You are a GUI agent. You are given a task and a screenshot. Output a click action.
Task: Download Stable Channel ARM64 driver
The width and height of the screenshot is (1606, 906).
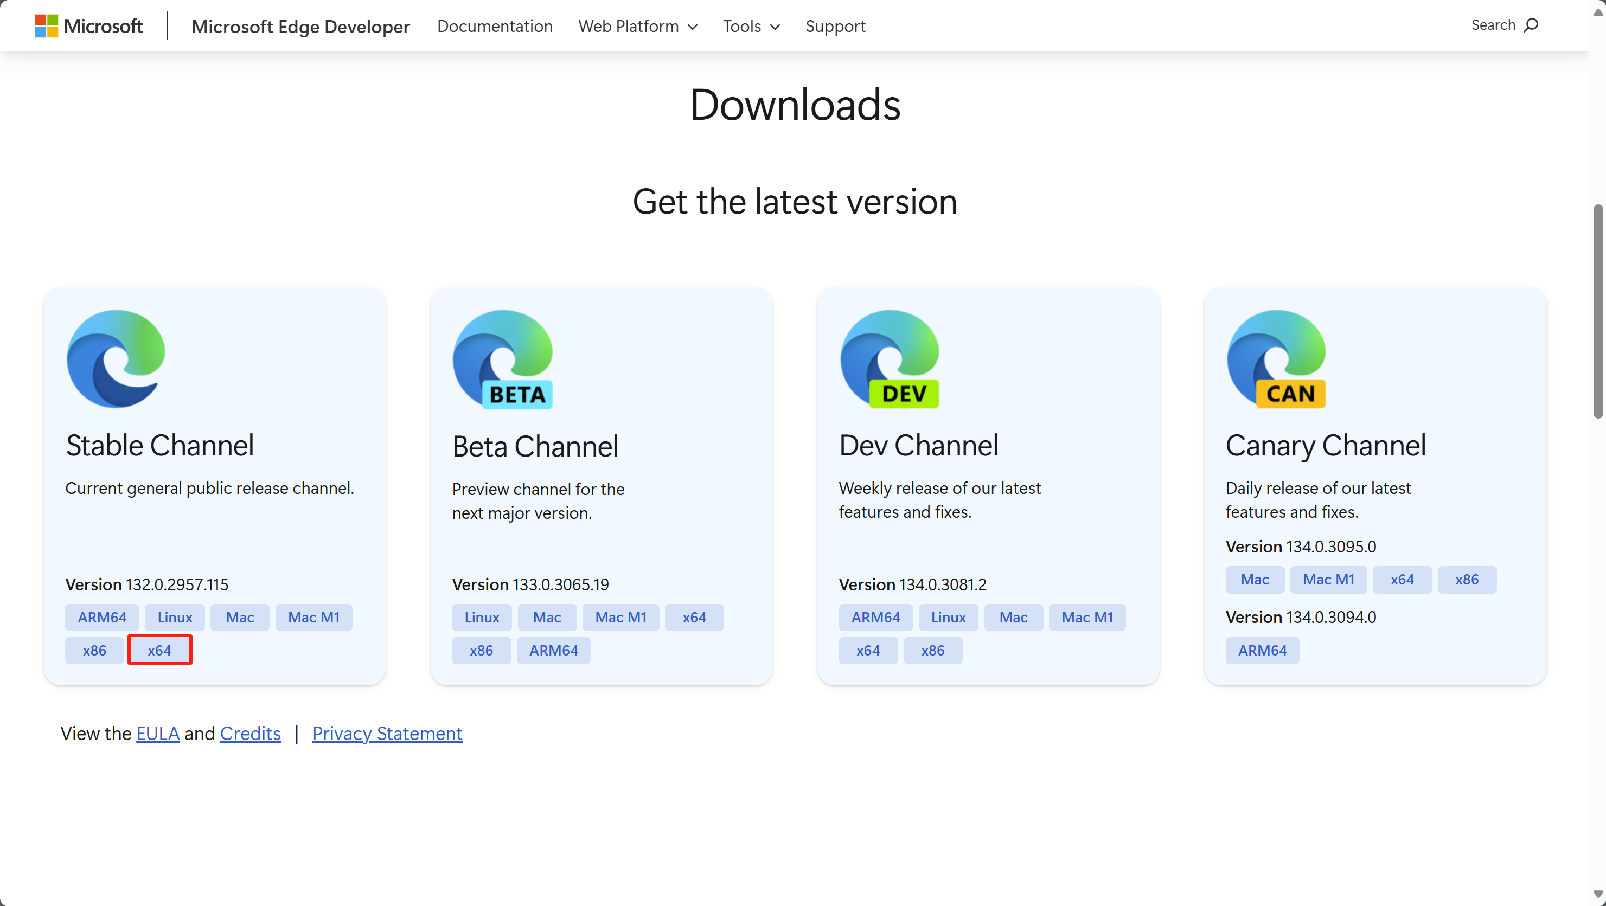[x=101, y=617]
